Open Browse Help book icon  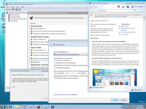tap(128, 7)
